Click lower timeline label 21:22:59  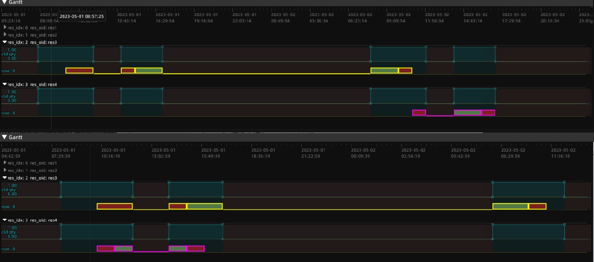pos(311,156)
